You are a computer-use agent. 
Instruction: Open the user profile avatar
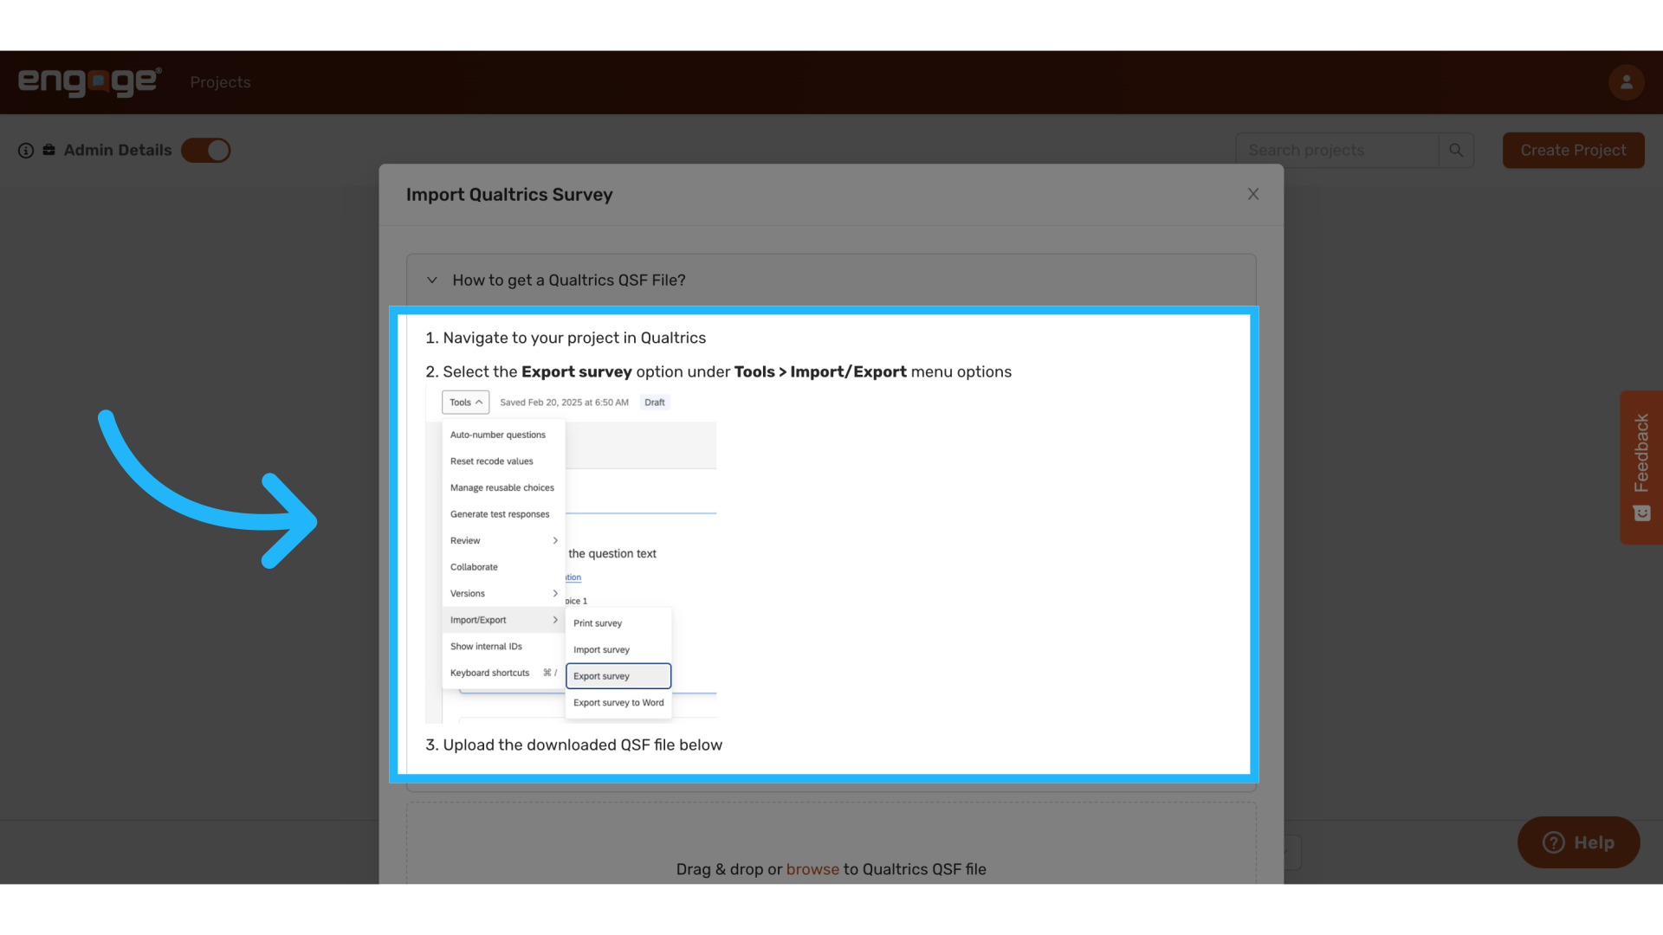tap(1626, 82)
